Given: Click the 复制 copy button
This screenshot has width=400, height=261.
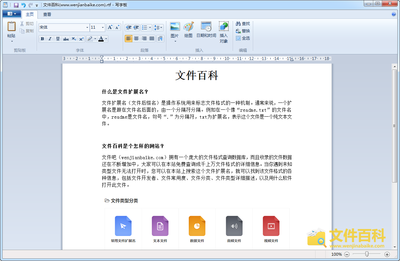Looking at the screenshot, I should click(26, 31).
